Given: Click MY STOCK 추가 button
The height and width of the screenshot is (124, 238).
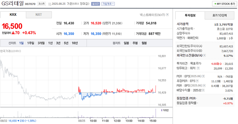Looking at the screenshot, I should [x=225, y=4].
